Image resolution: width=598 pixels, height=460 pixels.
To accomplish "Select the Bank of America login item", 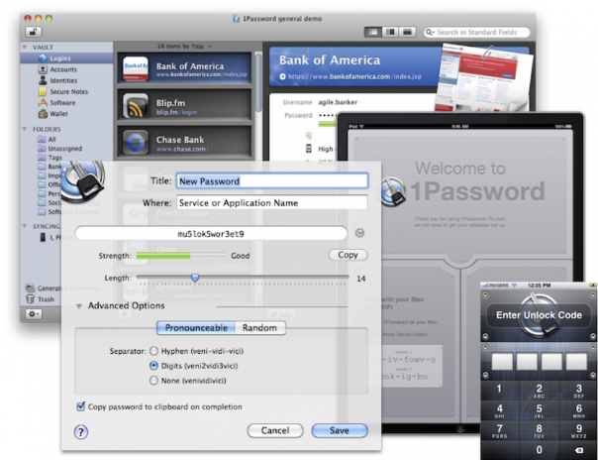I will (184, 68).
